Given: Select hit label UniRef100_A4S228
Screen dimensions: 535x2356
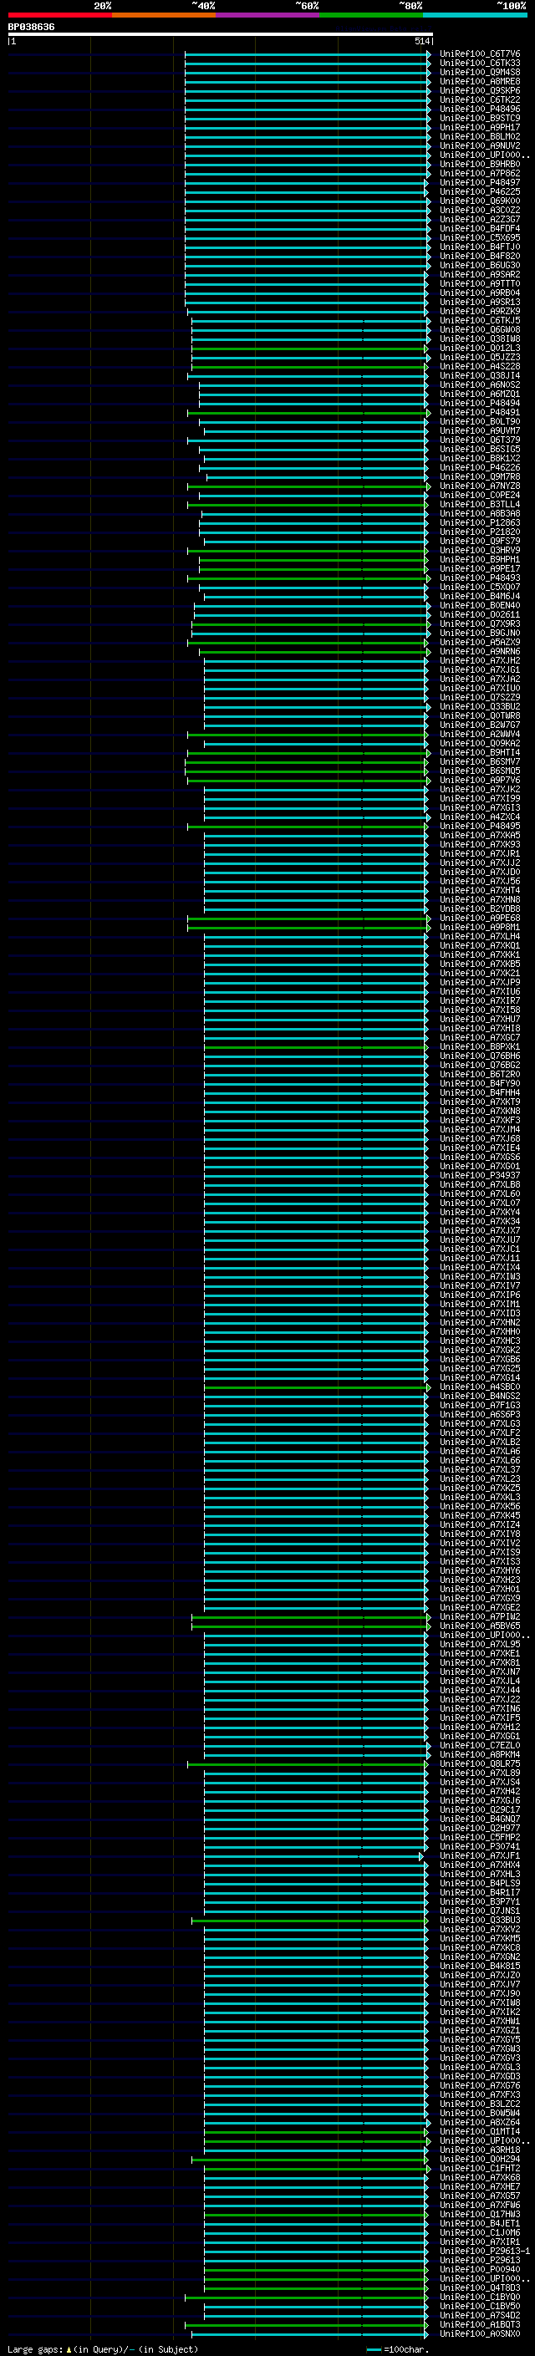Looking at the screenshot, I should (x=480, y=367).
